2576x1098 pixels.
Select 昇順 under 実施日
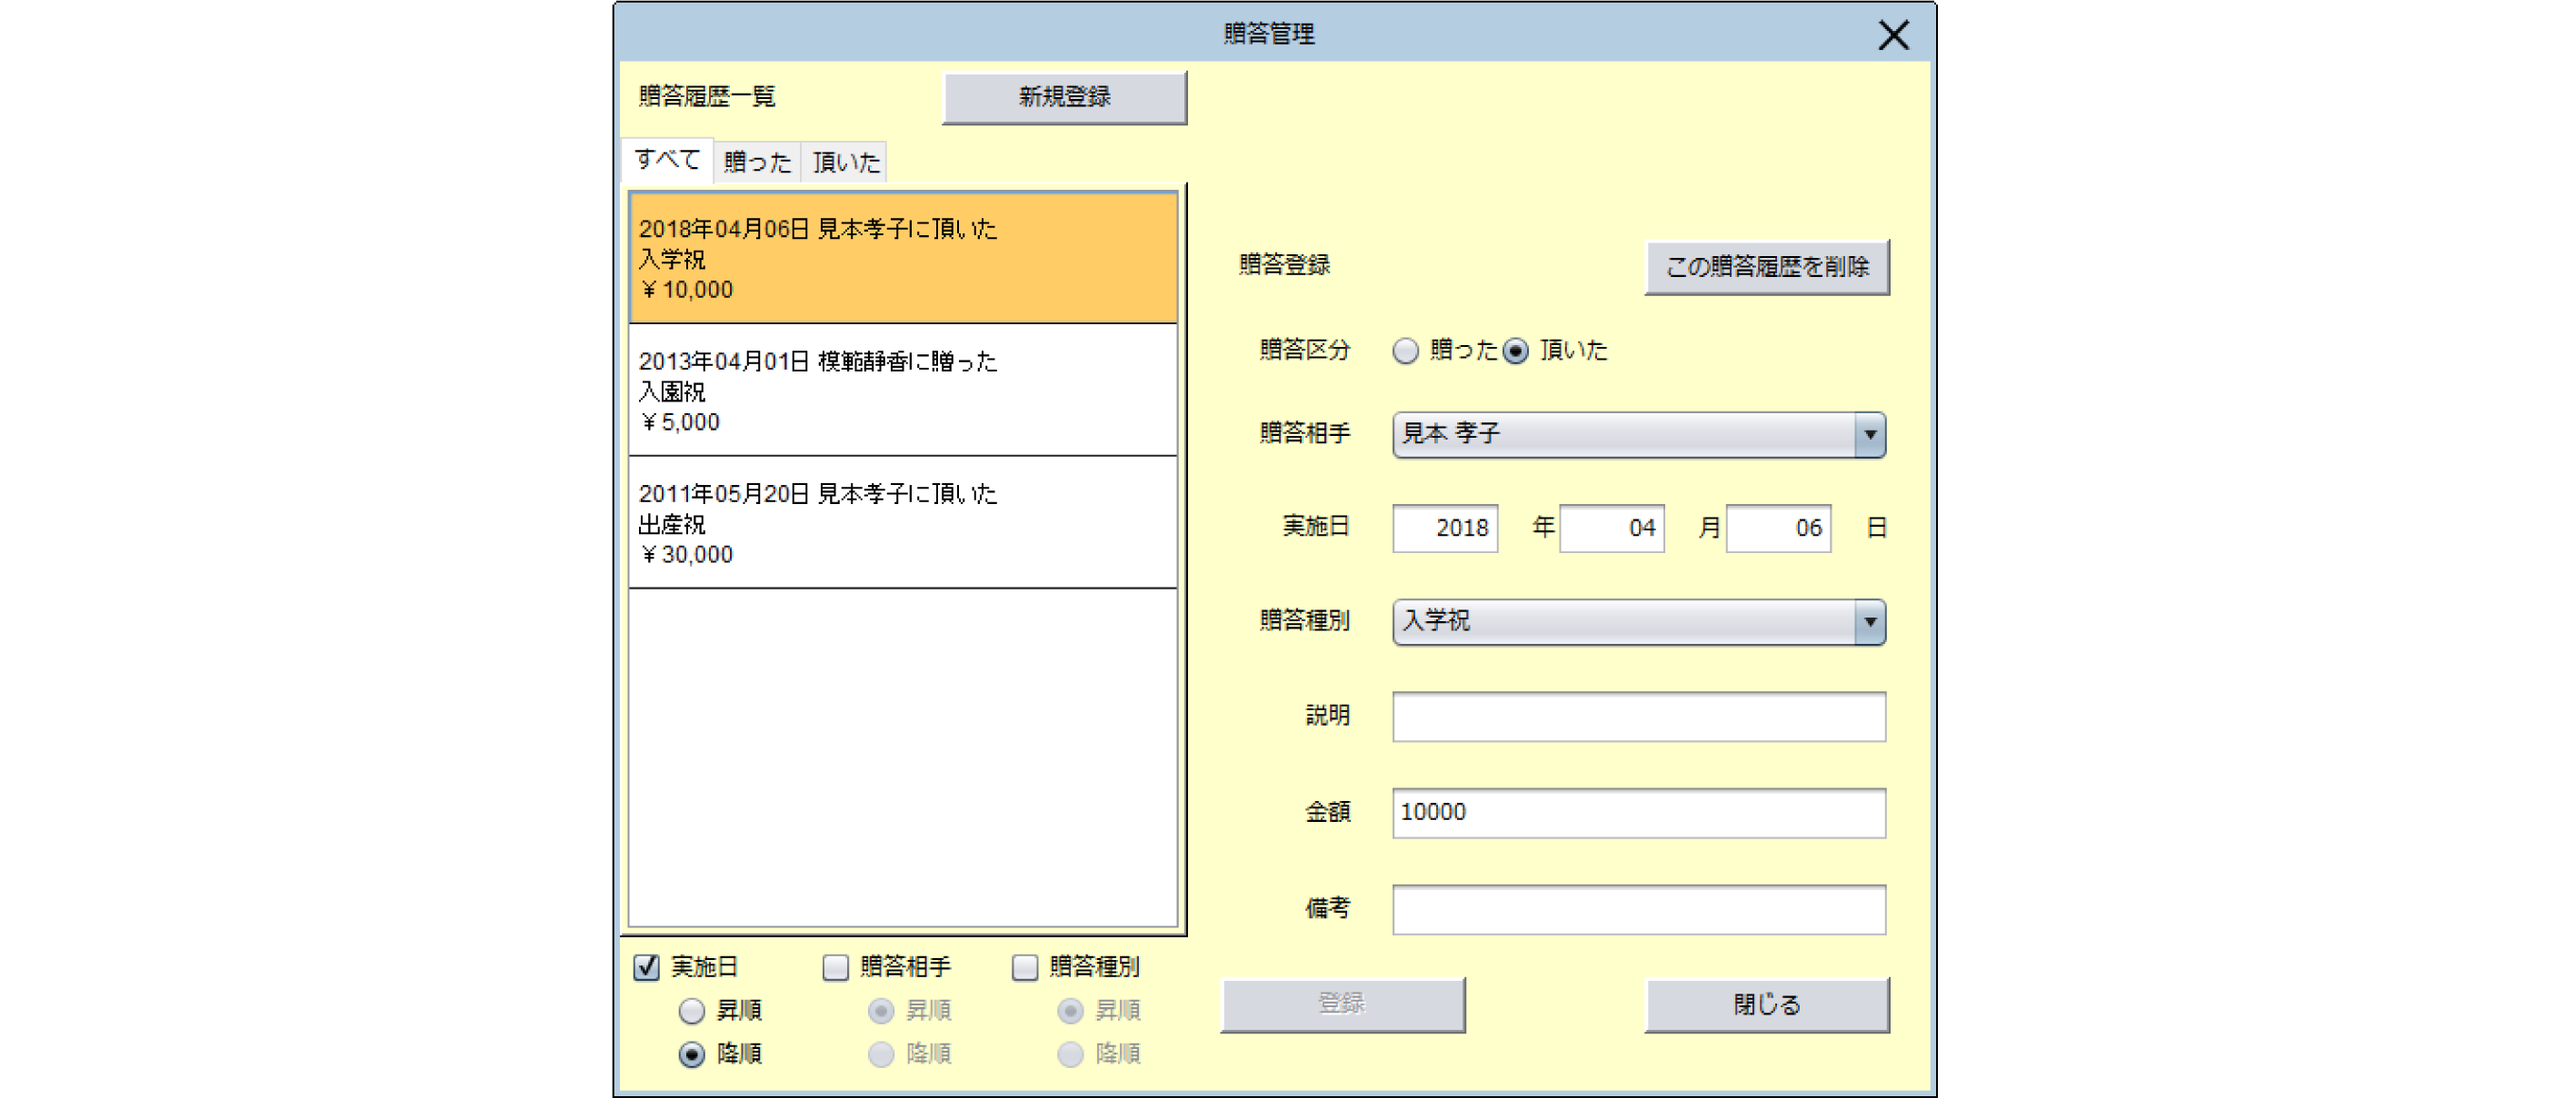click(x=691, y=1011)
